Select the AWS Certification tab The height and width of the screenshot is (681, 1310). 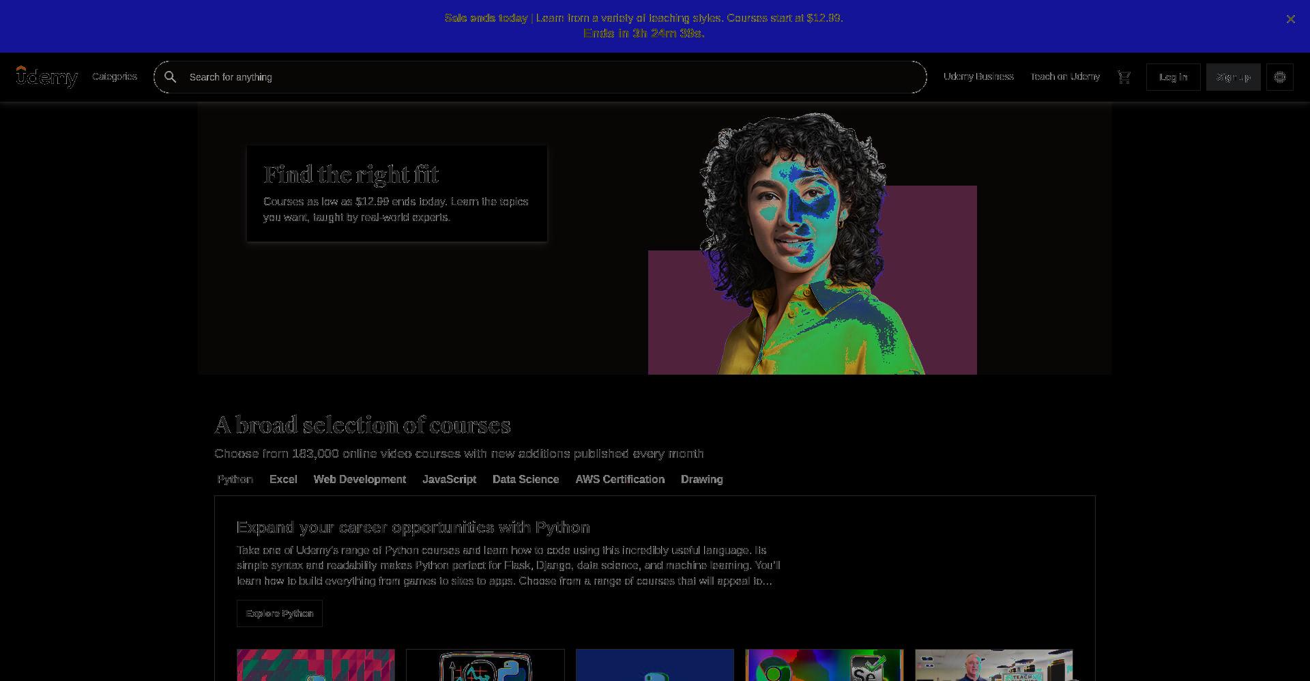(x=620, y=479)
